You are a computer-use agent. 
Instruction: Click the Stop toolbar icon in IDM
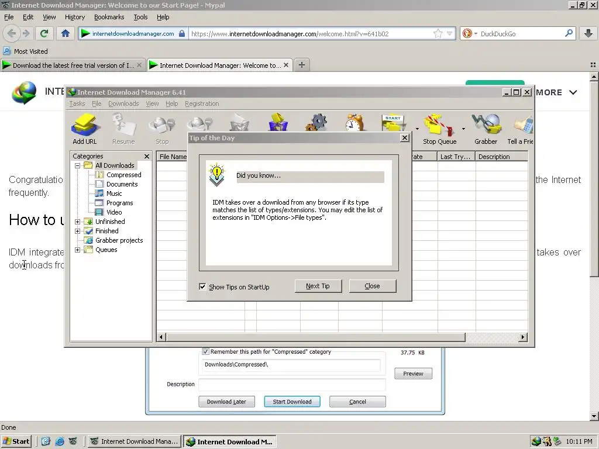[162, 129]
